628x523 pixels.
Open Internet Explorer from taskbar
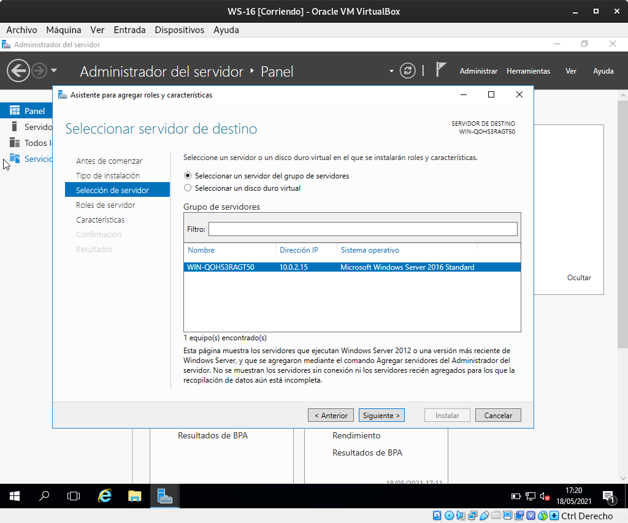pyautogui.click(x=105, y=496)
